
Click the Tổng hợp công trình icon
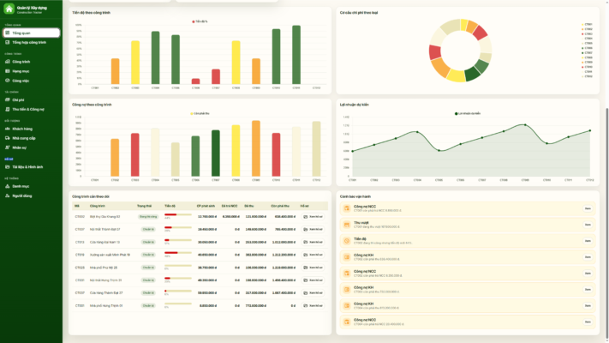(x=8, y=42)
